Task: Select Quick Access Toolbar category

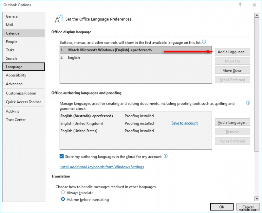Action: click(24, 102)
